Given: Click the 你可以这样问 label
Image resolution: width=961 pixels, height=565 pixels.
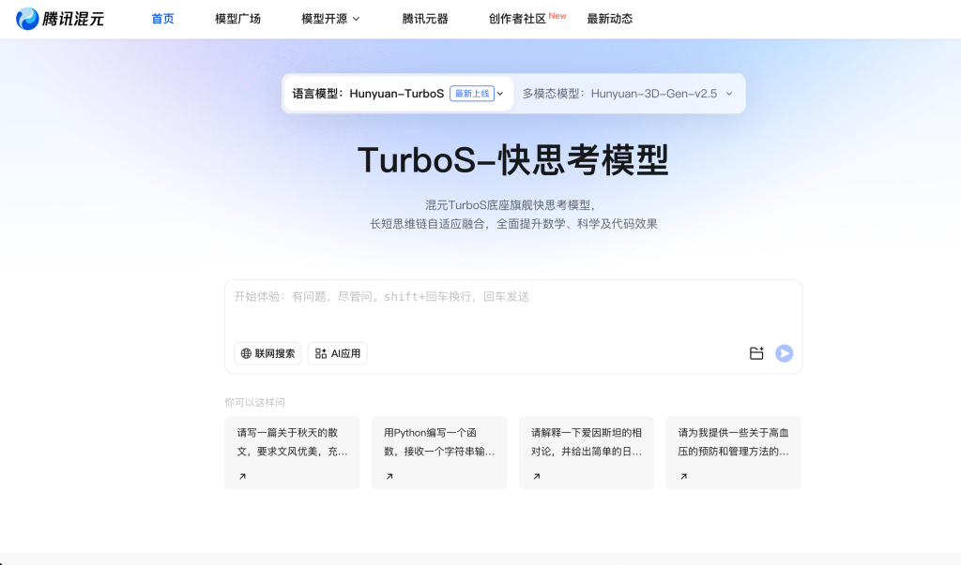Looking at the screenshot, I should point(255,402).
